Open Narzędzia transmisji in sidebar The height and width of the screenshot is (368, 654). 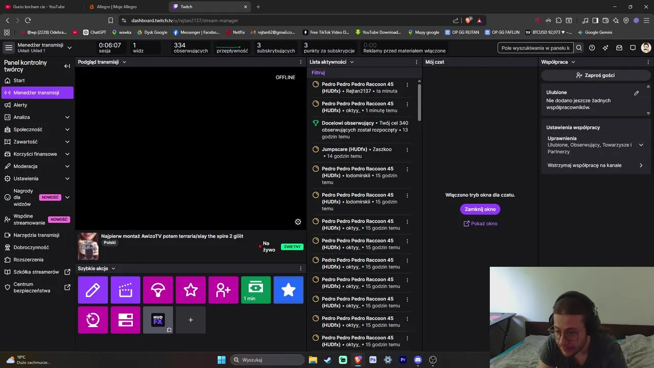pyautogui.click(x=37, y=235)
